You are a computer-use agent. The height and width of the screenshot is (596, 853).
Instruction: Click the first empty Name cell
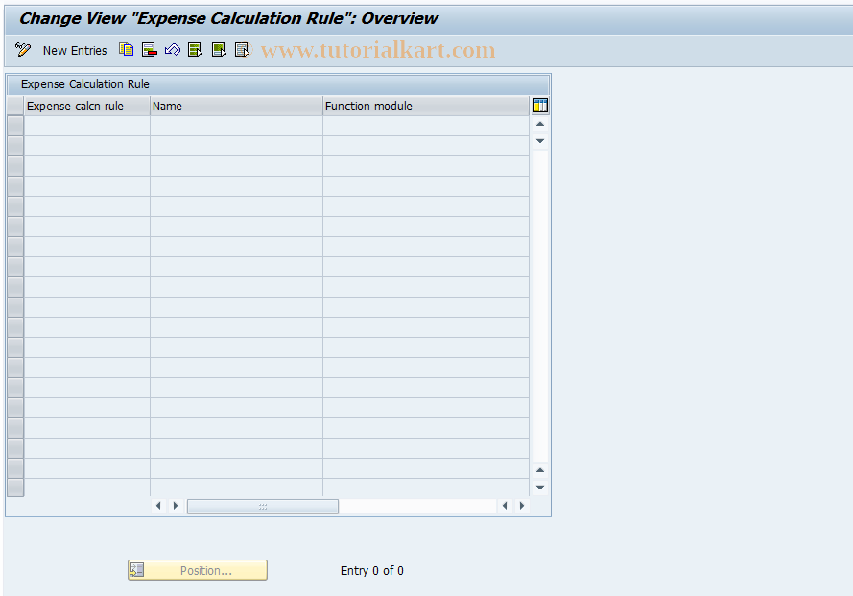click(x=236, y=127)
